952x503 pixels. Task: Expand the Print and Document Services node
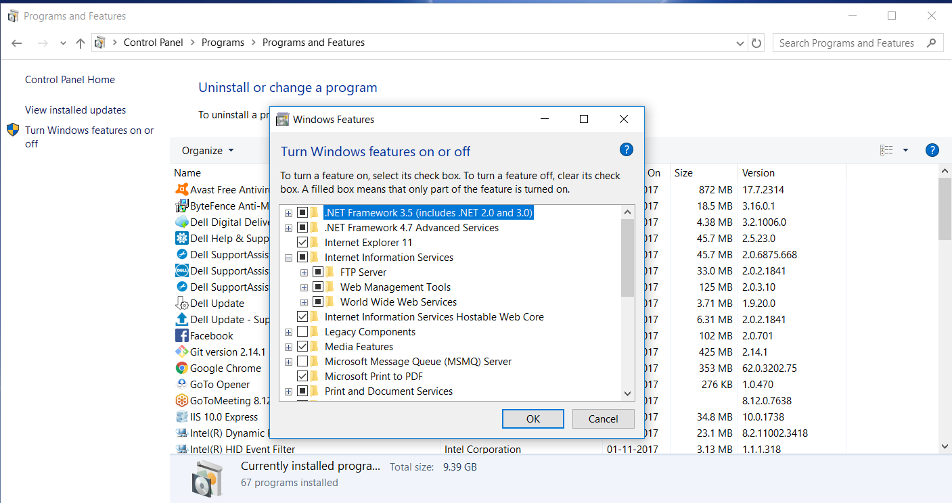[289, 391]
